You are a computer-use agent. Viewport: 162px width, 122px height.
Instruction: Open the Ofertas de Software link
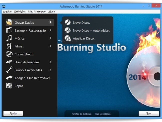point(82,114)
